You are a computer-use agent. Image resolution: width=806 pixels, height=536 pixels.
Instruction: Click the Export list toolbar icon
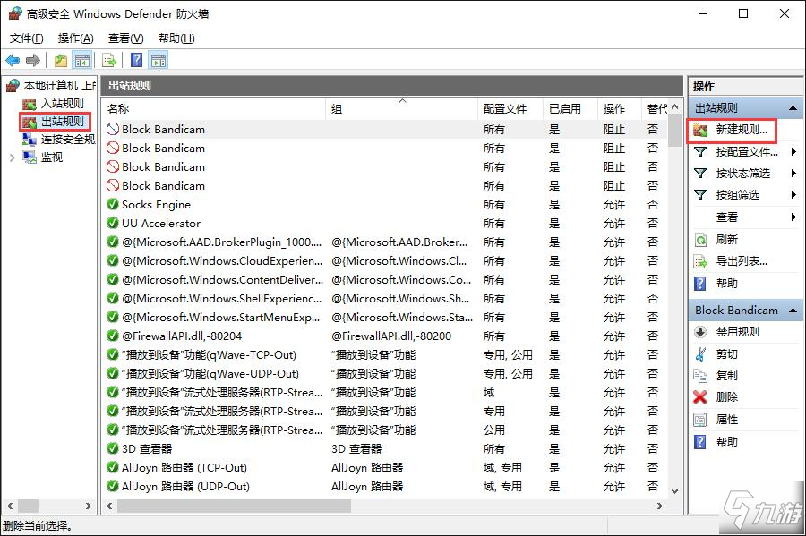tap(109, 61)
